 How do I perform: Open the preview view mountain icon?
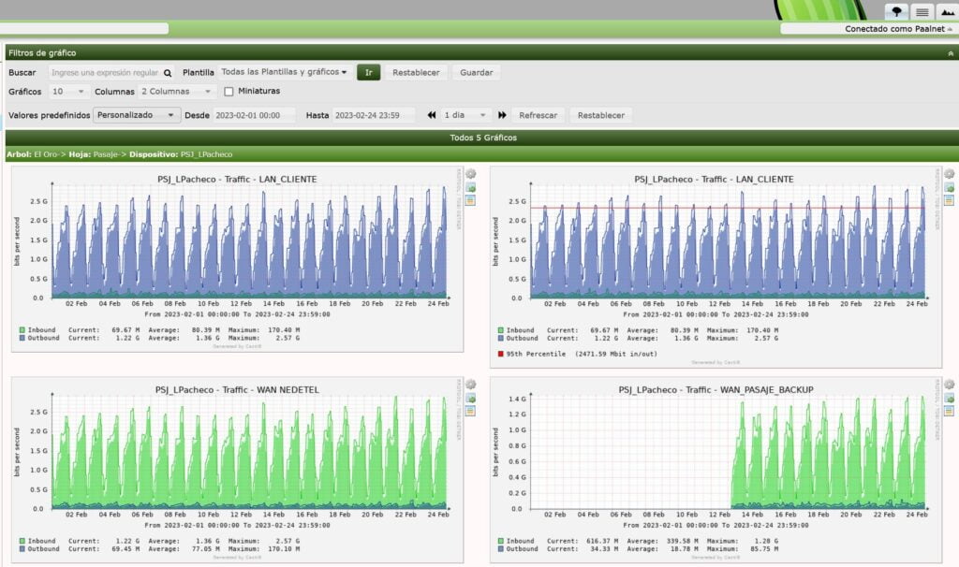coord(946,11)
